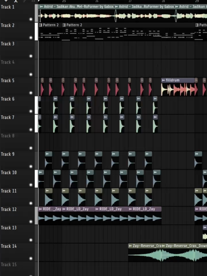Jump to bar 26 on timeline ruler
Screen dimensions: 207x276
[97, 1]
